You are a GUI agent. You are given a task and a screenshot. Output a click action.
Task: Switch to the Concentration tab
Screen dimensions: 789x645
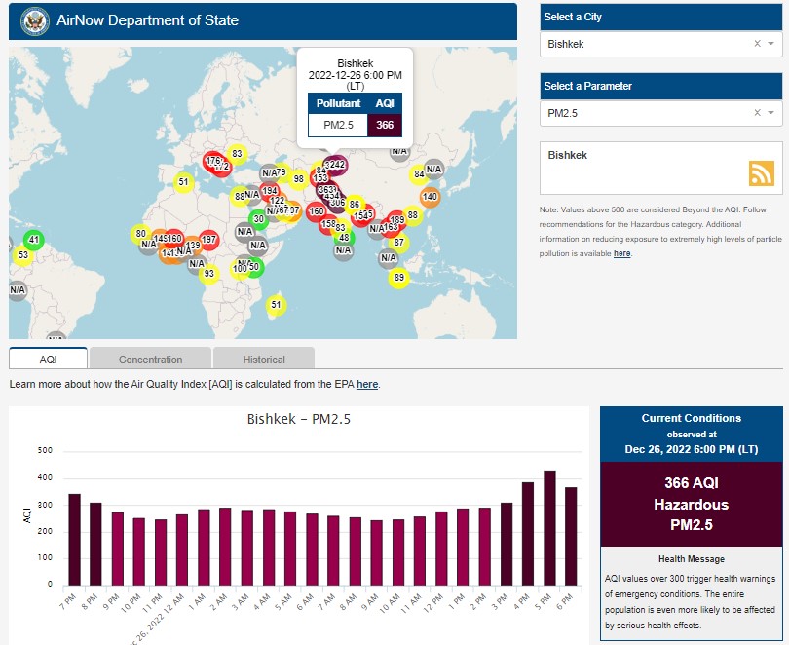[x=150, y=359]
